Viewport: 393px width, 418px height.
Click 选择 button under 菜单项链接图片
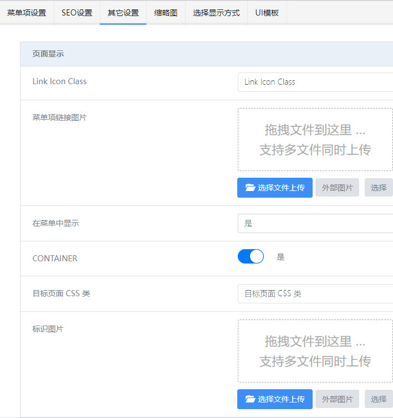coord(379,188)
